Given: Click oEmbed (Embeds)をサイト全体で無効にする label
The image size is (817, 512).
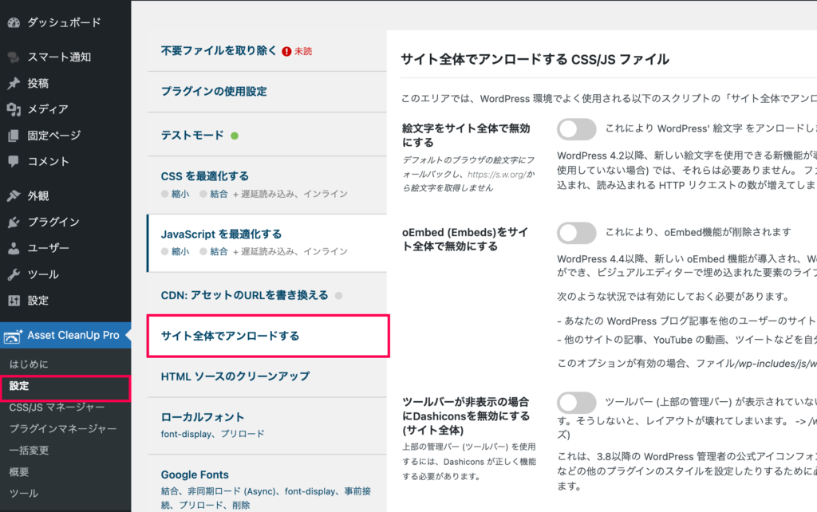Looking at the screenshot, I should pyautogui.click(x=465, y=239).
